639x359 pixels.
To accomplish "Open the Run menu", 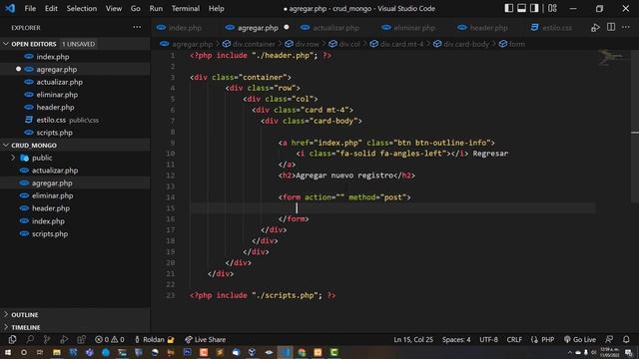I will point(156,8).
